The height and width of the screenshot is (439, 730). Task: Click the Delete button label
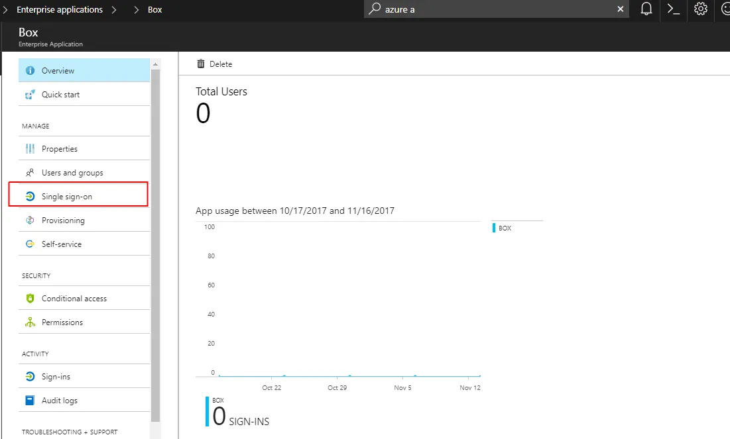coord(221,64)
